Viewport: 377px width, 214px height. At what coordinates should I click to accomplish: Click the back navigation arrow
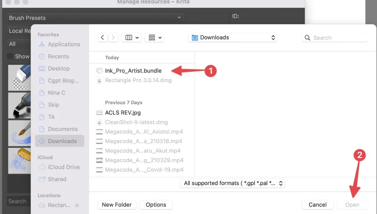pyautogui.click(x=103, y=37)
